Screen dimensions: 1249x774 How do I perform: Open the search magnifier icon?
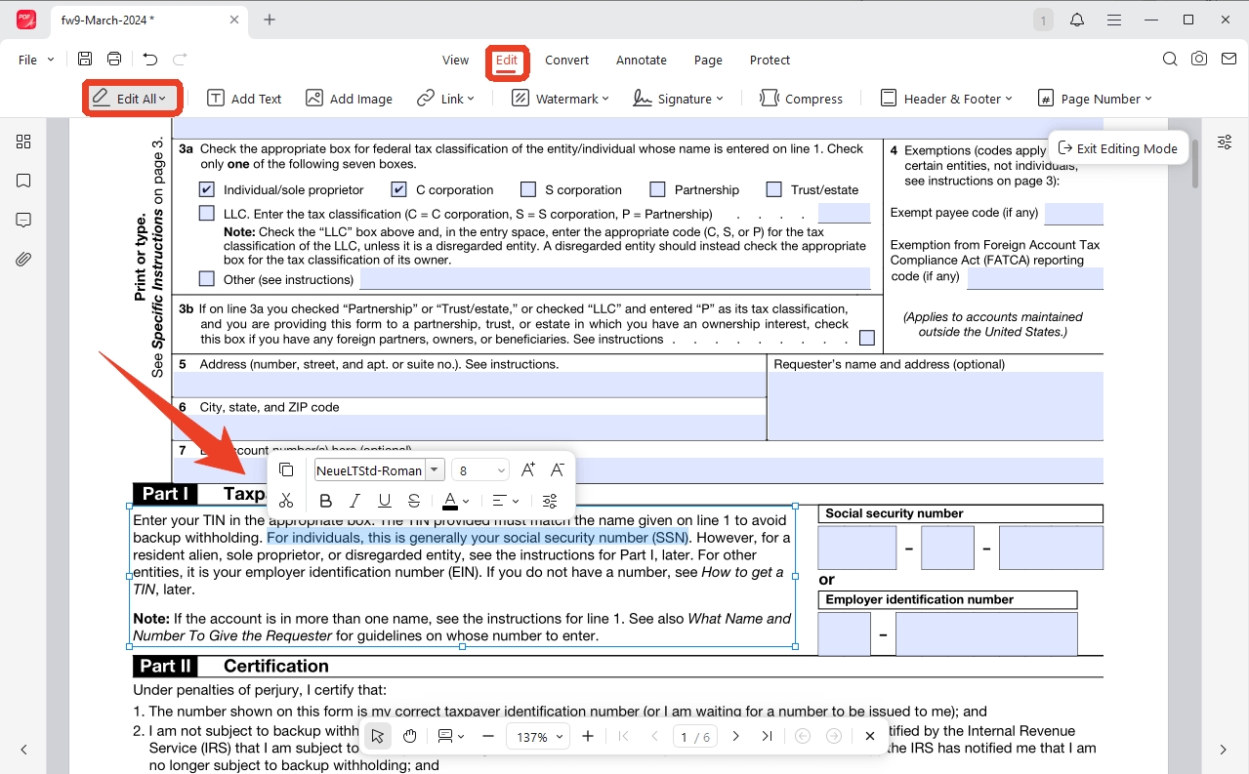tap(1170, 60)
